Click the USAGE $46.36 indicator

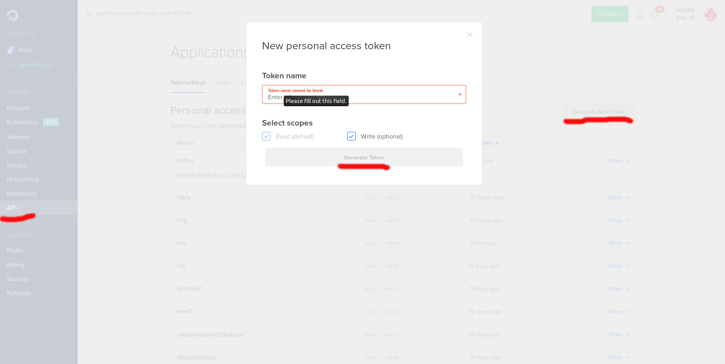686,14
